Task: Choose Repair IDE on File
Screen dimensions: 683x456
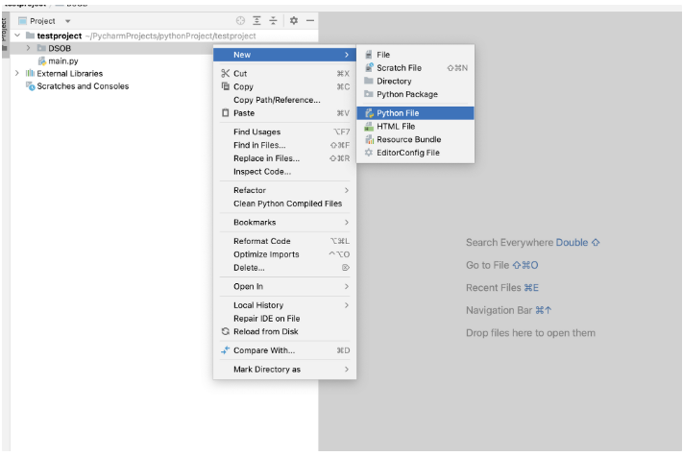Action: click(285, 319)
